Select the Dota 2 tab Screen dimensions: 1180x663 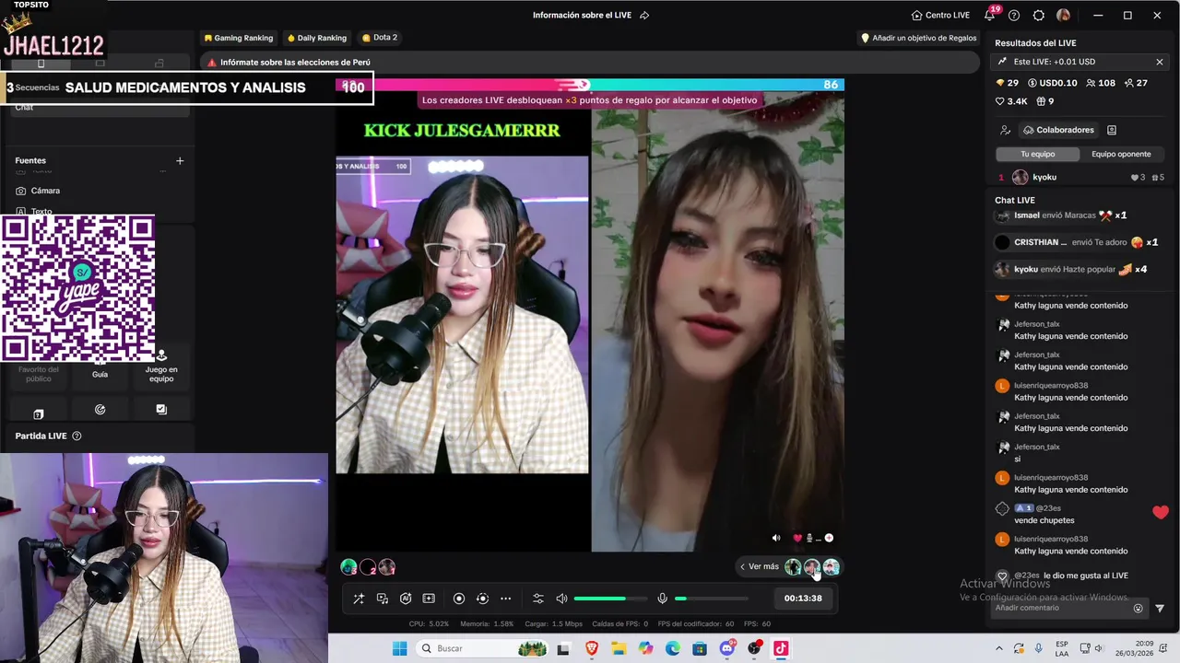click(x=380, y=38)
